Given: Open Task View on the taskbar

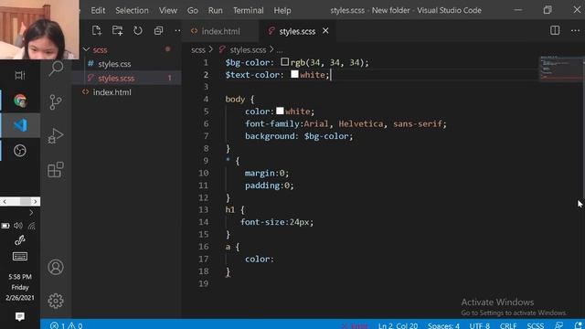Looking at the screenshot, I should pyautogui.click(x=20, y=75).
